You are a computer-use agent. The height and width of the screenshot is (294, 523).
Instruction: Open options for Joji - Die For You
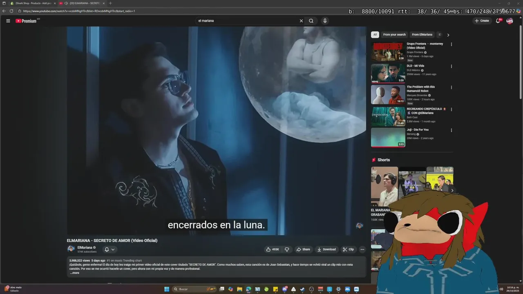coord(451,130)
